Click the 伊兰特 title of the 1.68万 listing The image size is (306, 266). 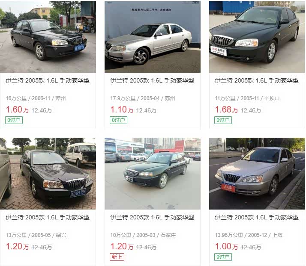257,80
